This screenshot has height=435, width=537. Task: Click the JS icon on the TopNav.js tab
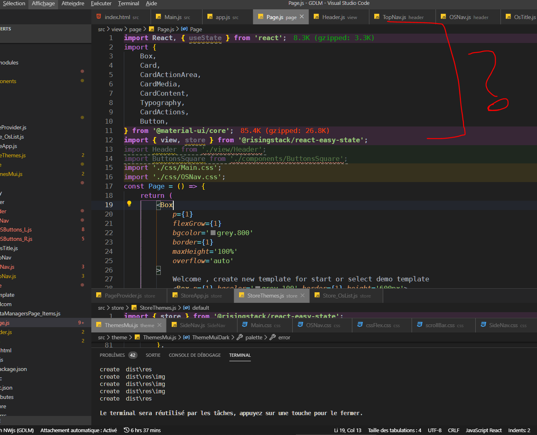tap(377, 17)
